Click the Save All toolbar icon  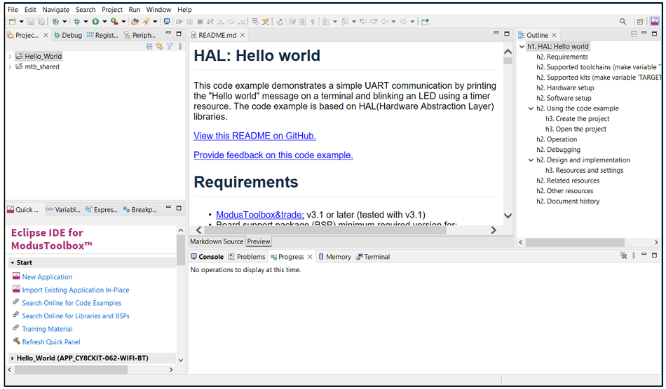[41, 22]
